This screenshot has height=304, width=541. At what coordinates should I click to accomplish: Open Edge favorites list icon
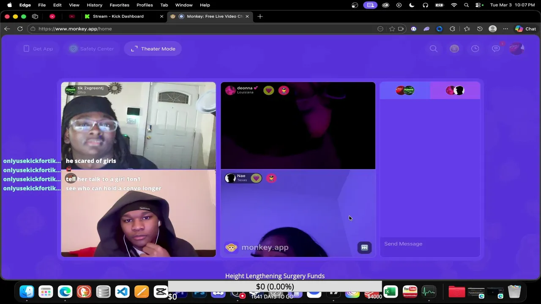467,29
